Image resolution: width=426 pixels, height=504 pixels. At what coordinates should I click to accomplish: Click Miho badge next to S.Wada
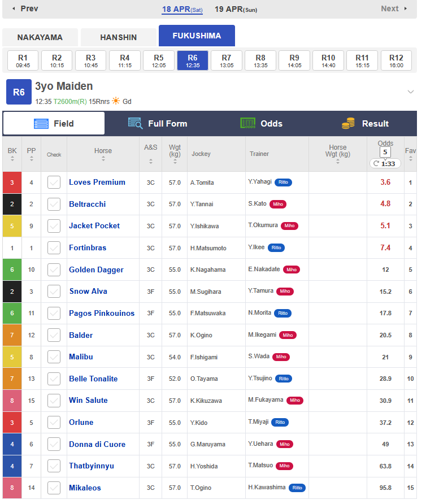pyautogui.click(x=281, y=357)
